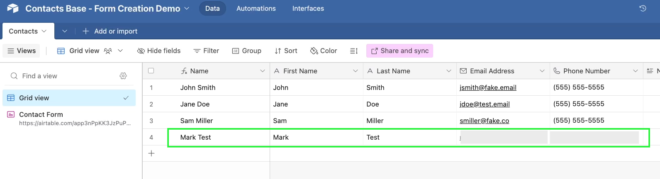Switch to the Interfaces tab

(x=308, y=8)
